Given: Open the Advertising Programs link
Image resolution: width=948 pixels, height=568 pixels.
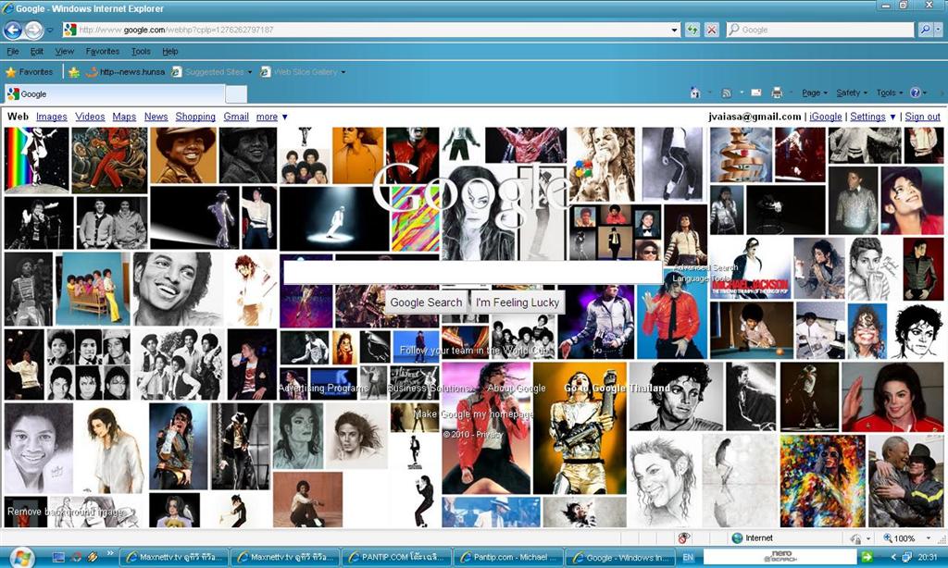Looking at the screenshot, I should coord(323,388).
